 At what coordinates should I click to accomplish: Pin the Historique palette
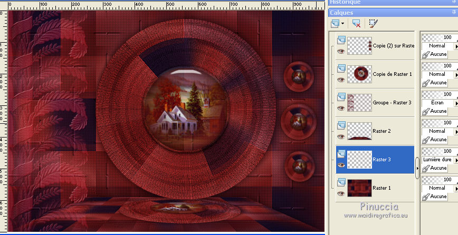454,2
